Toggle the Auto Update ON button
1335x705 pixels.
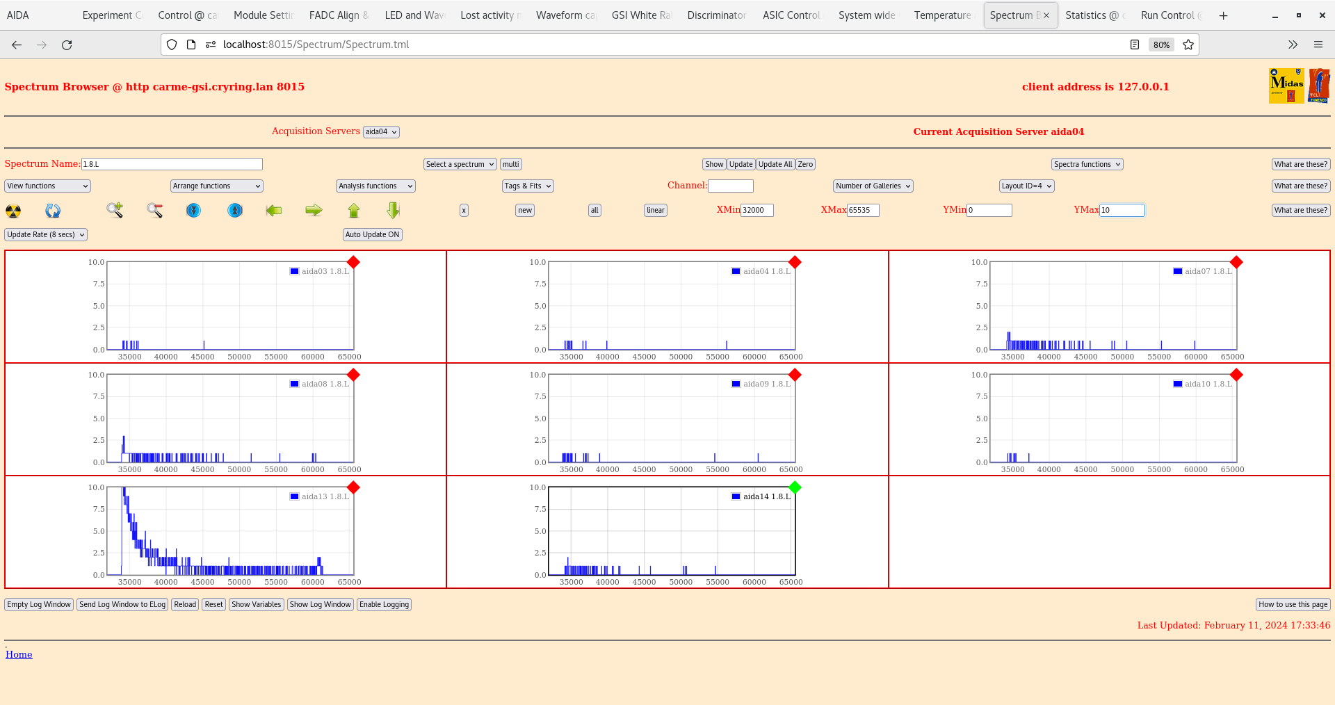coord(372,235)
